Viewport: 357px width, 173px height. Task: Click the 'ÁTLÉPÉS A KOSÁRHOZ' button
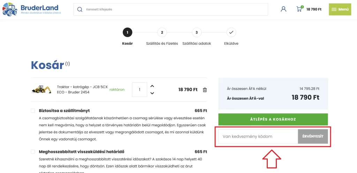(273, 119)
